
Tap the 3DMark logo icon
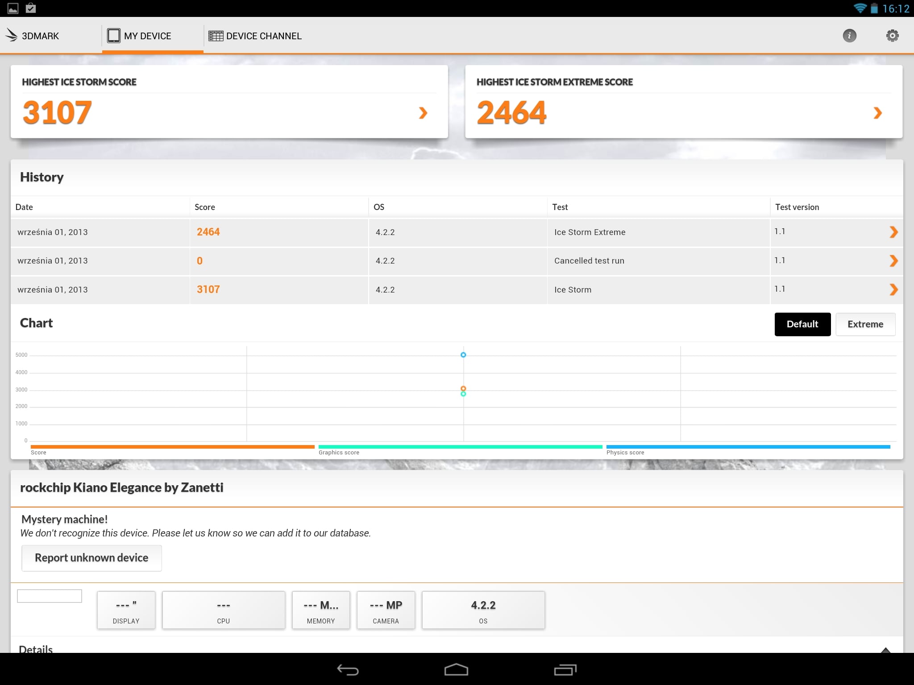point(11,35)
